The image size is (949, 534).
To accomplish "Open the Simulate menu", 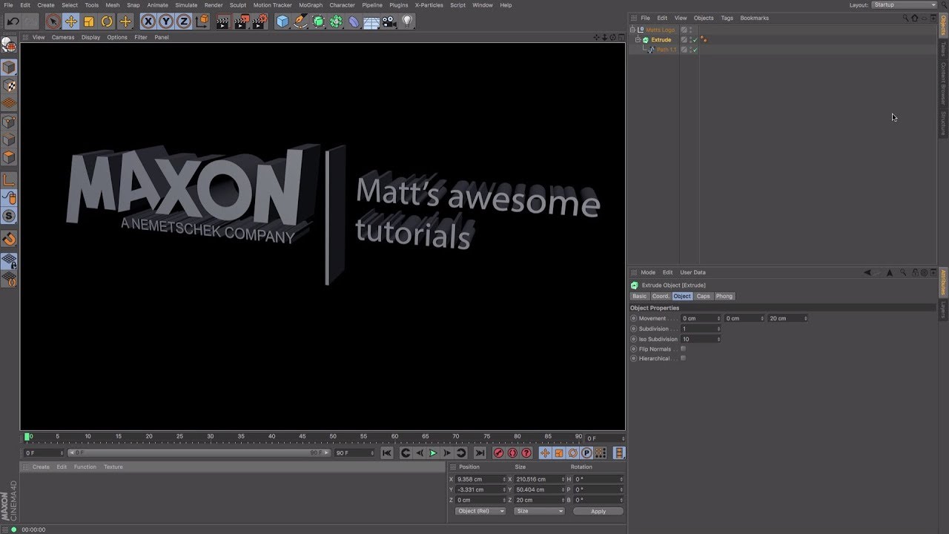I will (186, 5).
